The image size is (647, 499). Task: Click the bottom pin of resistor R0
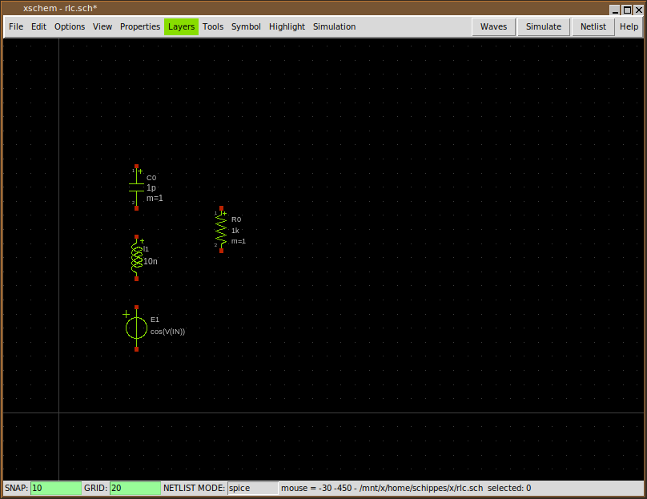pyautogui.click(x=221, y=251)
